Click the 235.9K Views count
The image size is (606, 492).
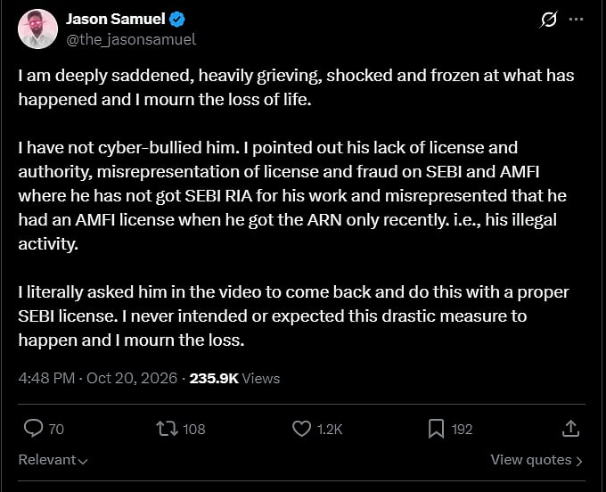point(234,378)
